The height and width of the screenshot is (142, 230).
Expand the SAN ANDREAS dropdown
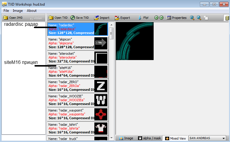223,138
